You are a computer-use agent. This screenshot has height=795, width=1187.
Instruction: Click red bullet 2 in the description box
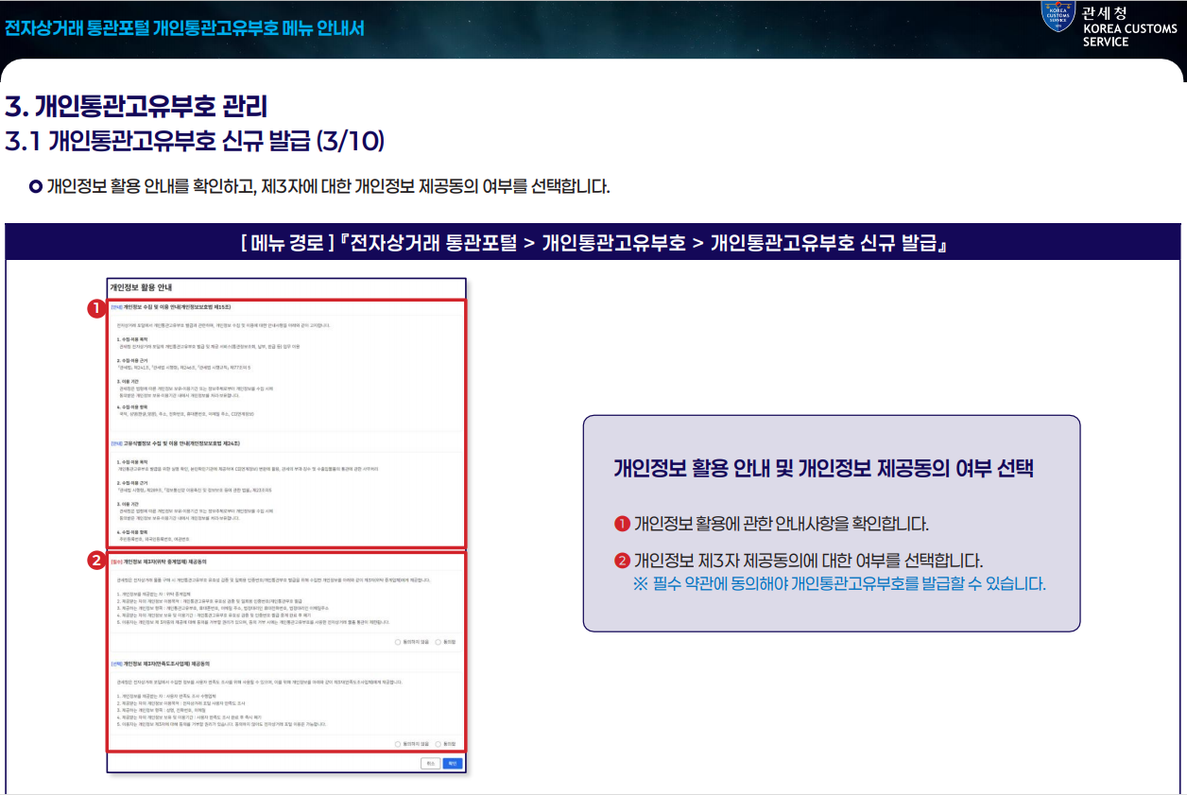[x=622, y=561]
